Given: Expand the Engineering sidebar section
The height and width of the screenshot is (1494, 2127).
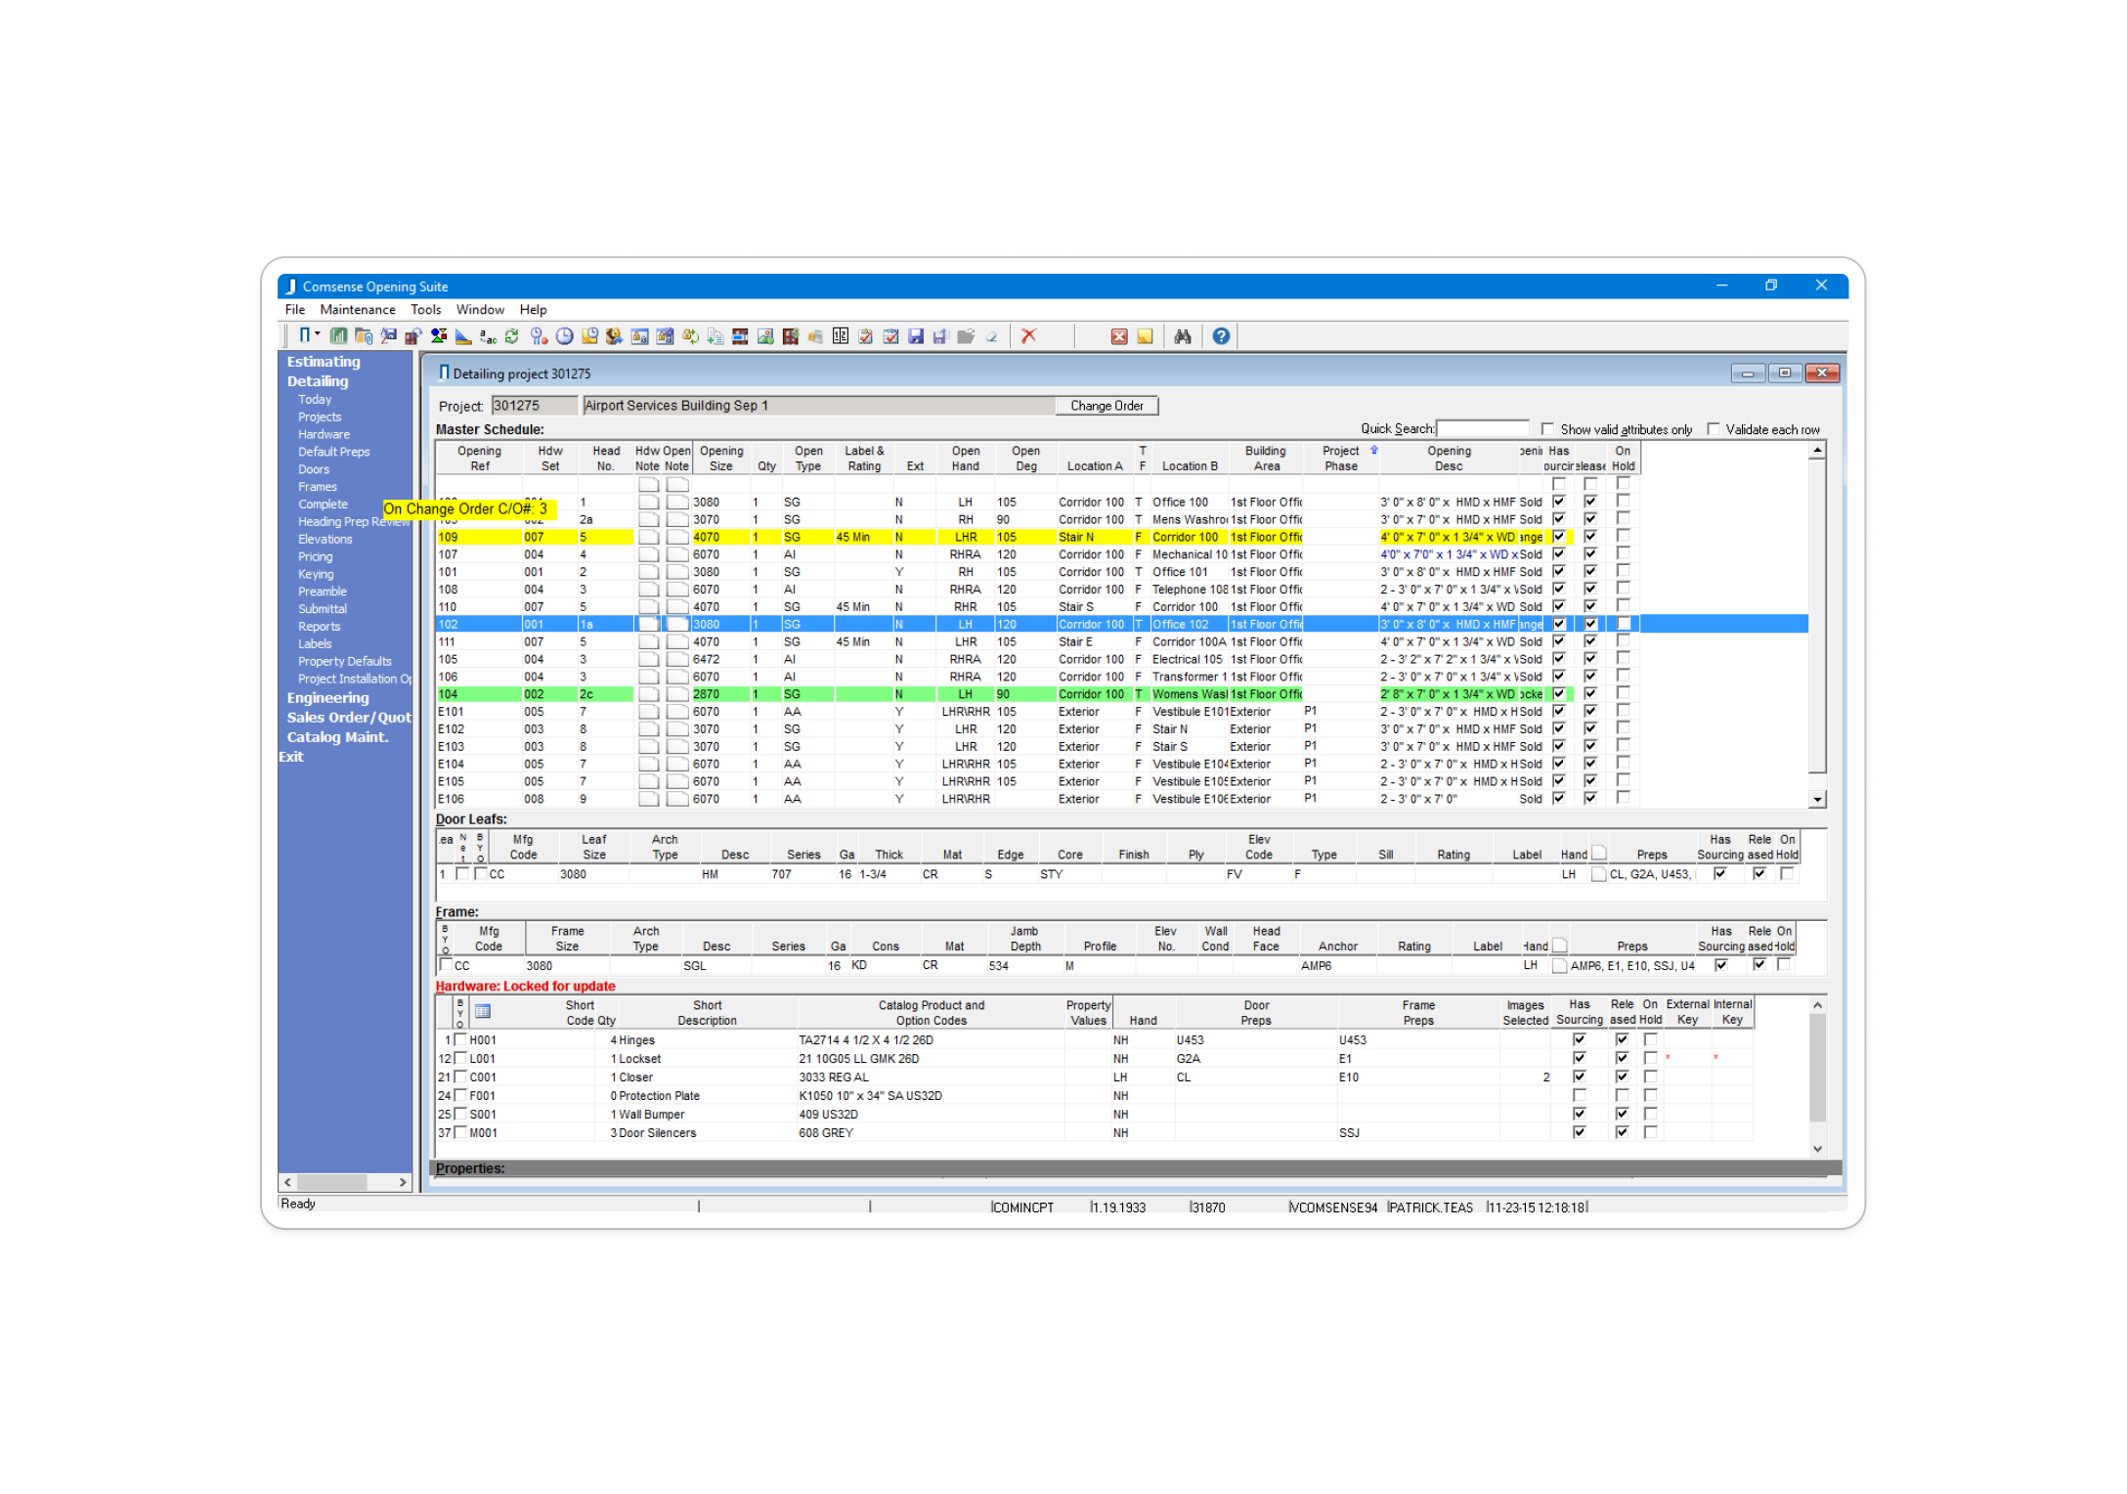Looking at the screenshot, I should tap(327, 698).
